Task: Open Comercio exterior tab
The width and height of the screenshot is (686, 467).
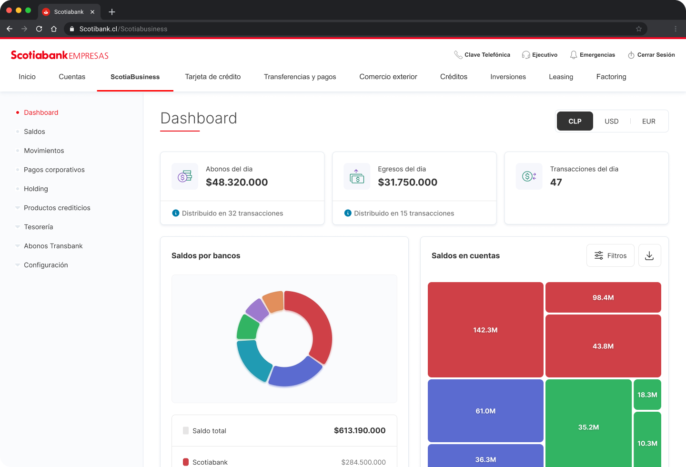Action: coord(388,77)
